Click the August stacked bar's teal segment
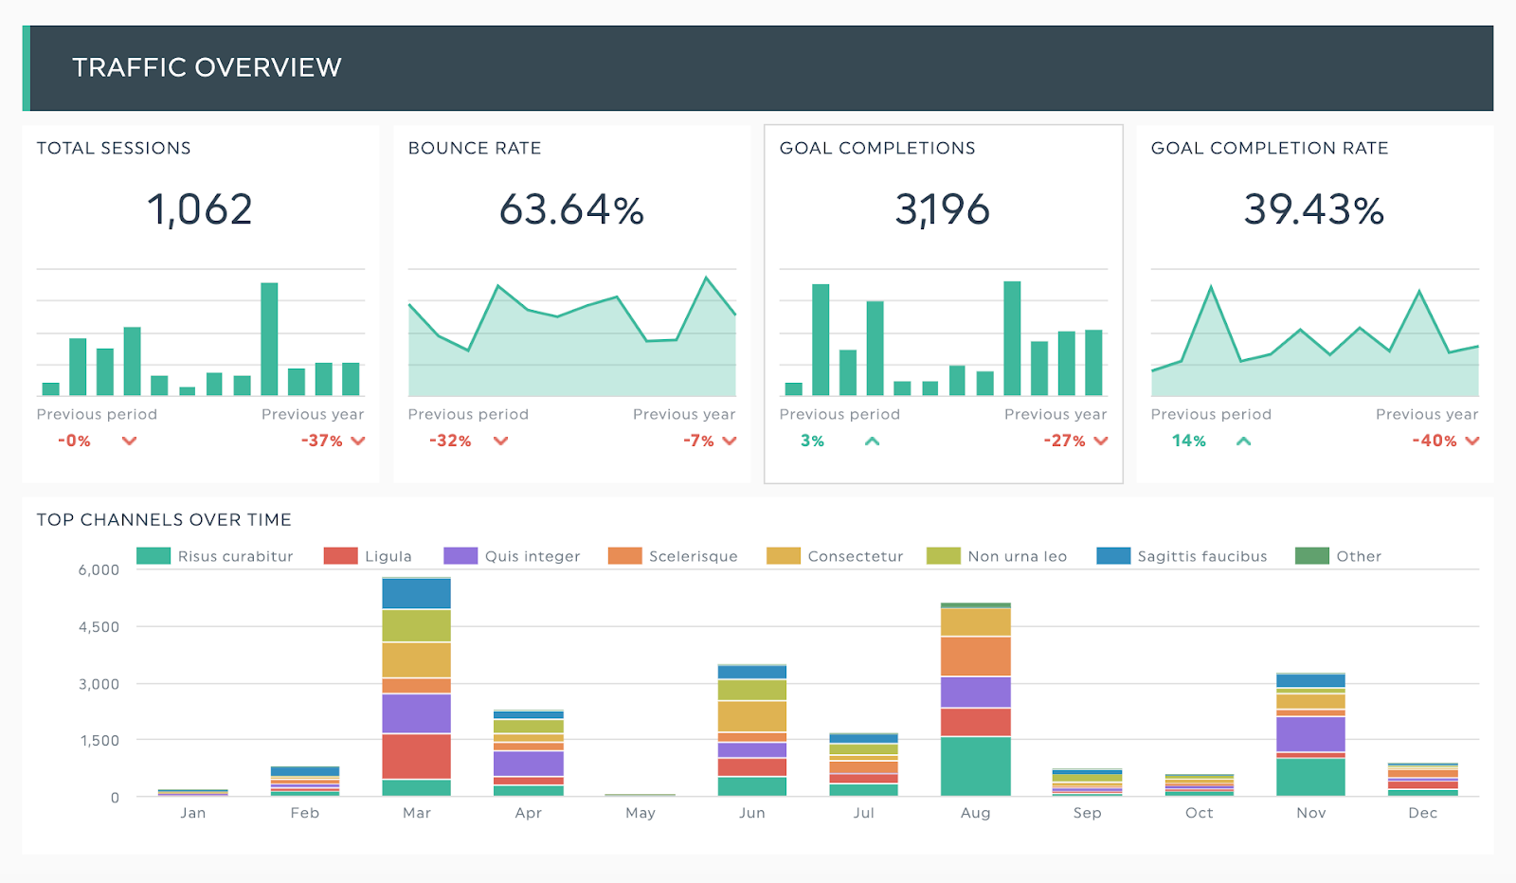The height and width of the screenshot is (883, 1516). coord(975,766)
